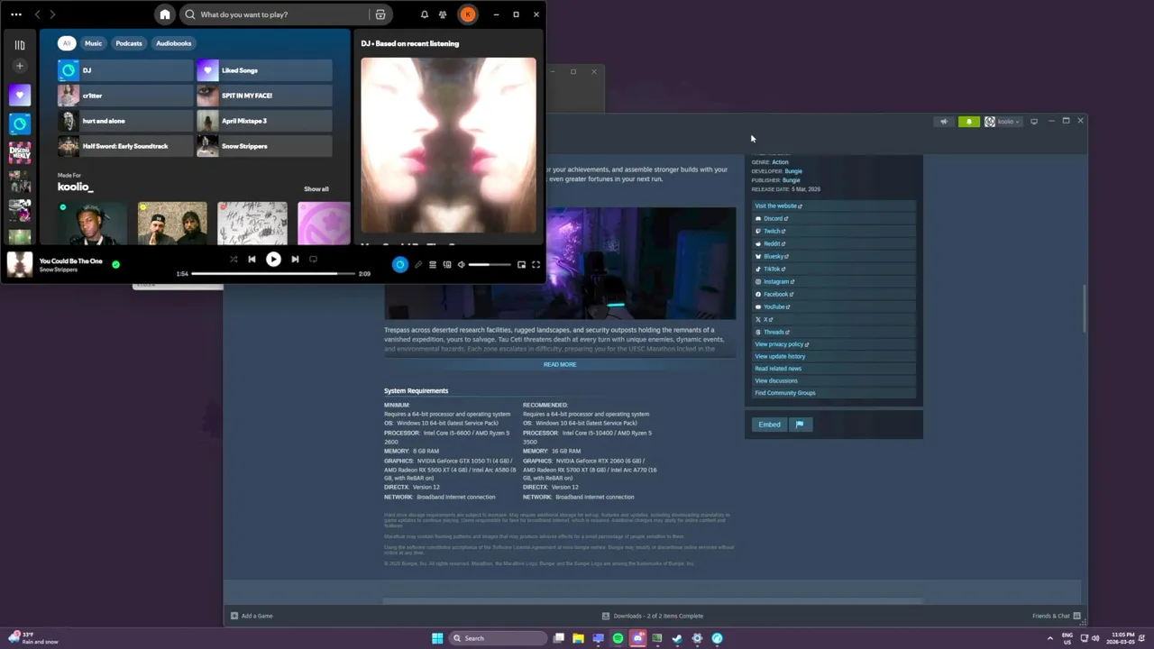Click now playing album art thumbnail
Screen dimensions: 1154x649
point(20,264)
